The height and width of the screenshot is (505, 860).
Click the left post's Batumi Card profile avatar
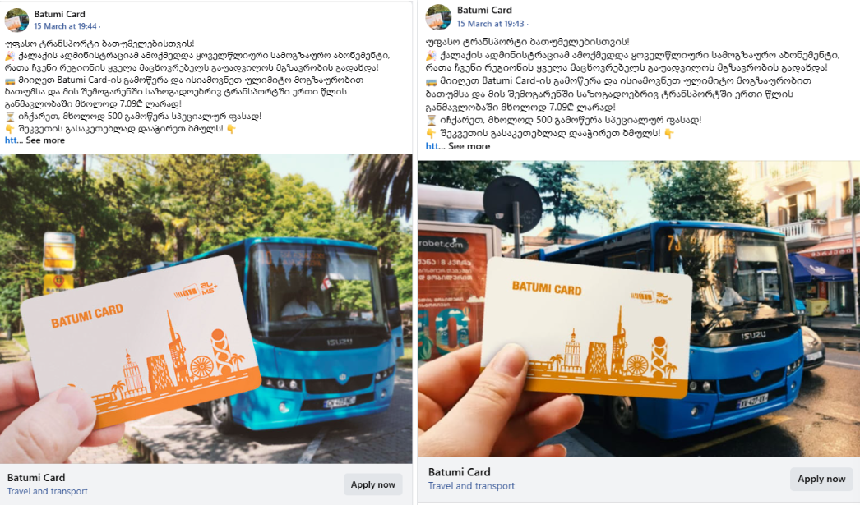[16, 20]
